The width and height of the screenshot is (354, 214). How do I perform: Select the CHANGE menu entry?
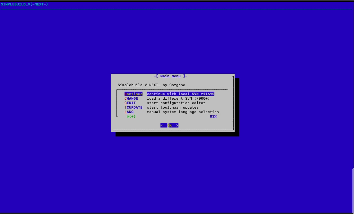point(131,98)
